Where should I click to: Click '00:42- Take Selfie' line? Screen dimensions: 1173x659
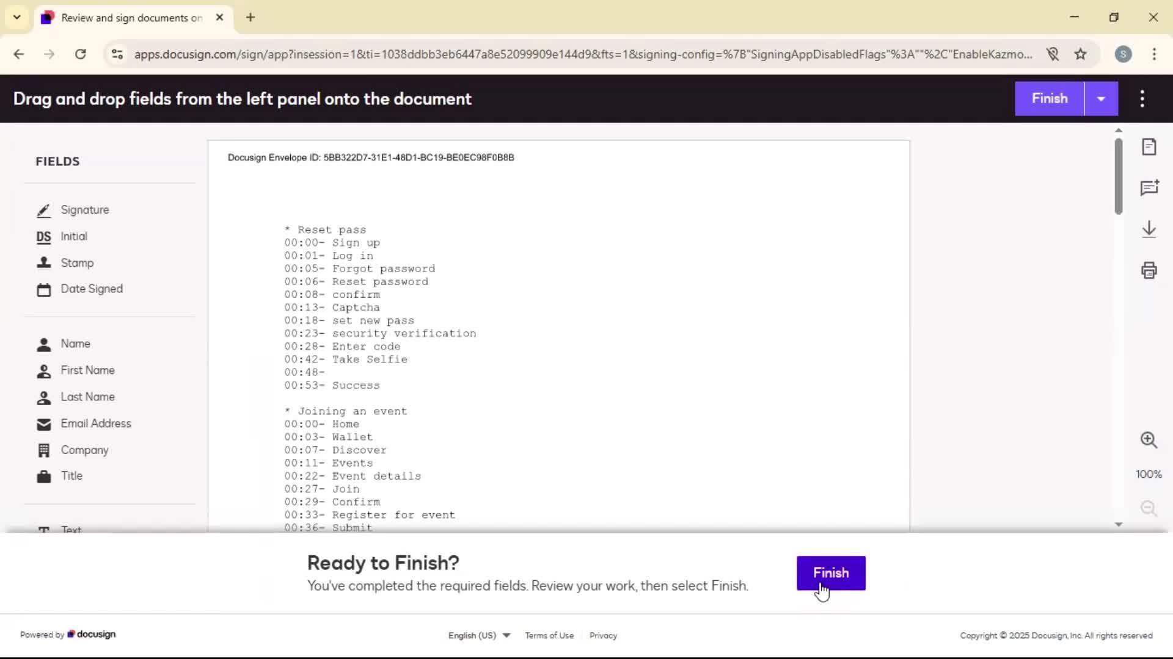(x=346, y=359)
